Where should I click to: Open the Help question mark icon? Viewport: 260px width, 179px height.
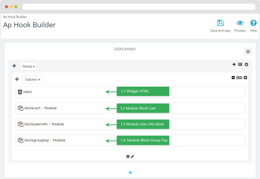point(253,23)
